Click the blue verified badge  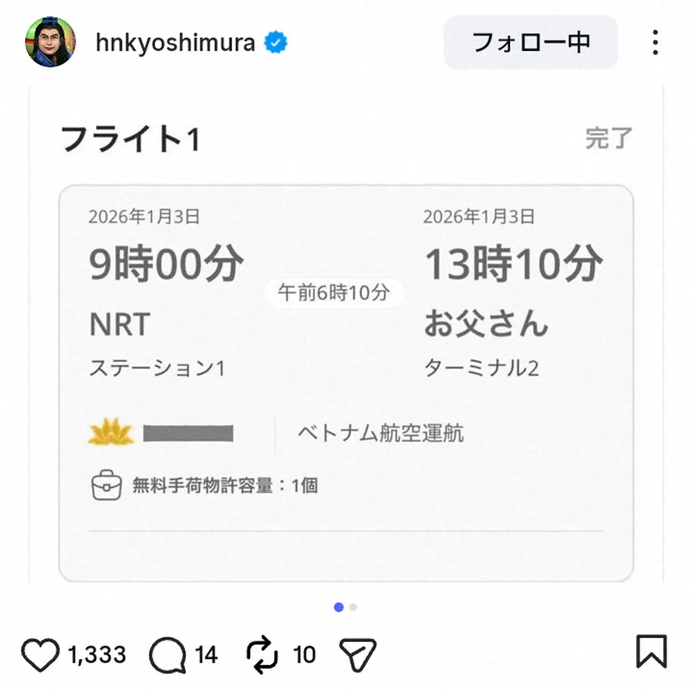275,43
